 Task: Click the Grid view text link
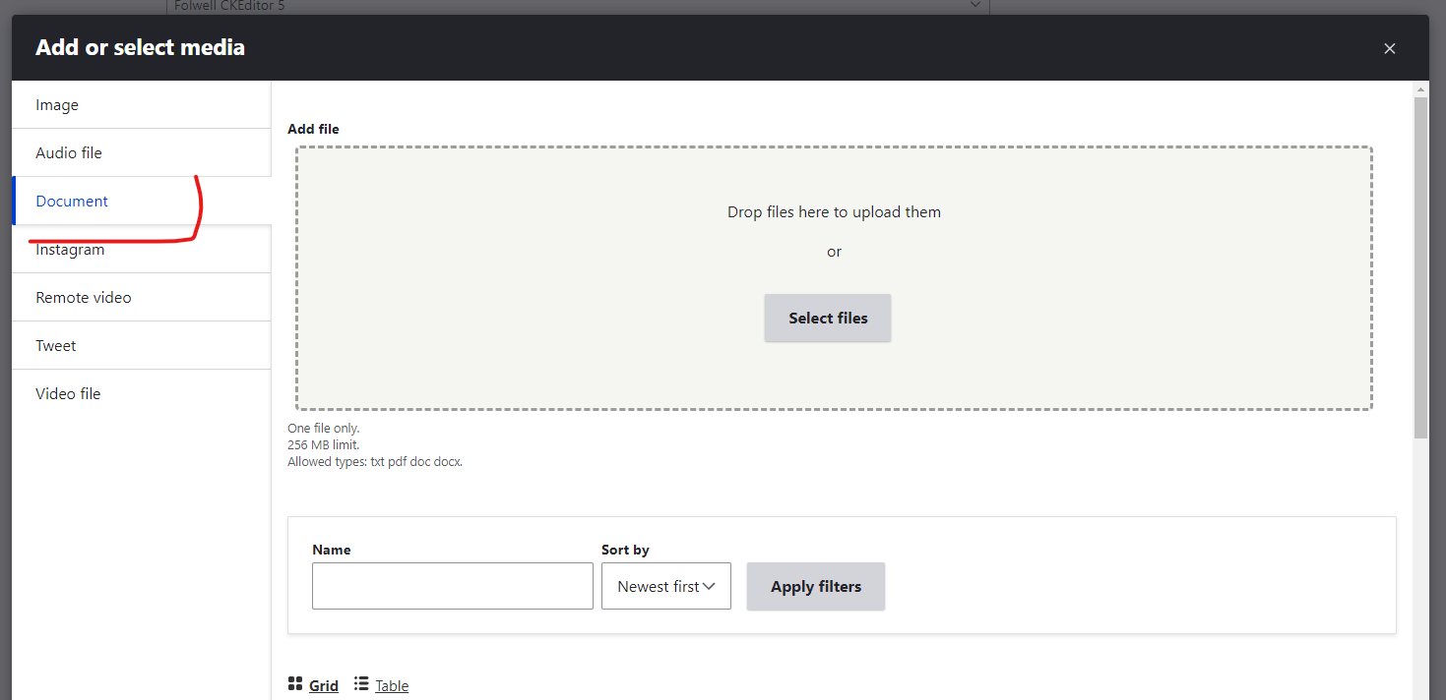324,686
